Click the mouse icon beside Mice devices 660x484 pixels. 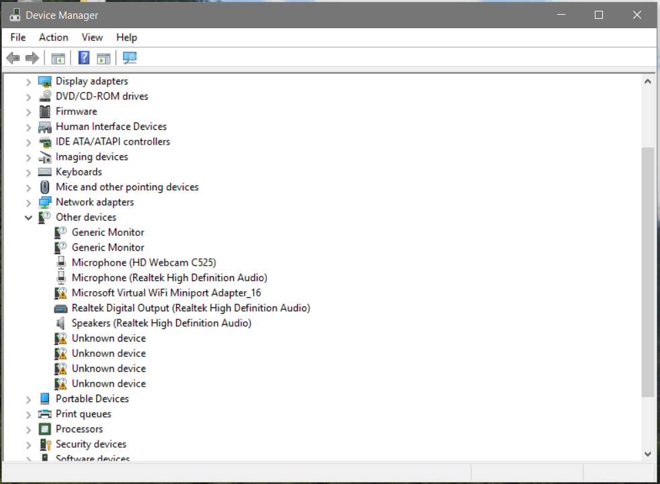(x=44, y=187)
